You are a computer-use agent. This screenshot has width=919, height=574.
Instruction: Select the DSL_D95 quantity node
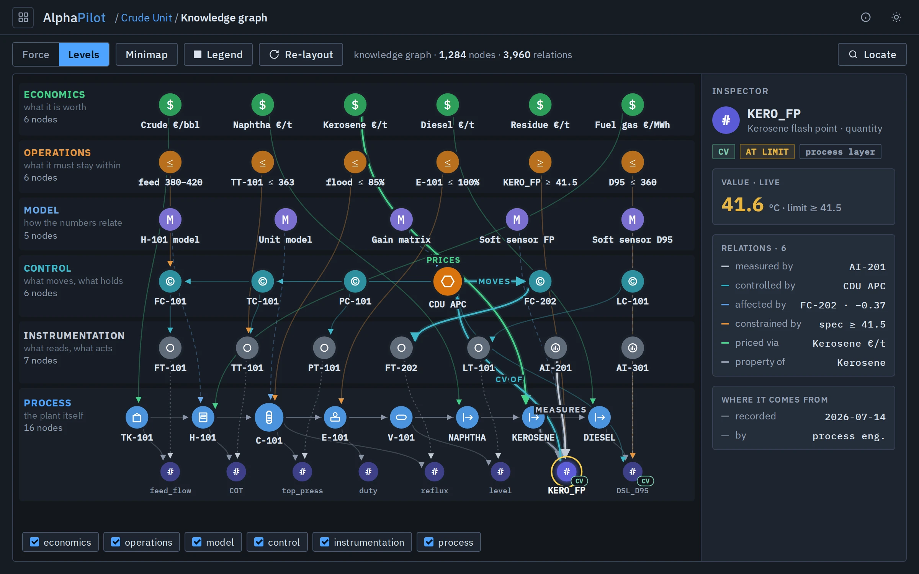[632, 472]
